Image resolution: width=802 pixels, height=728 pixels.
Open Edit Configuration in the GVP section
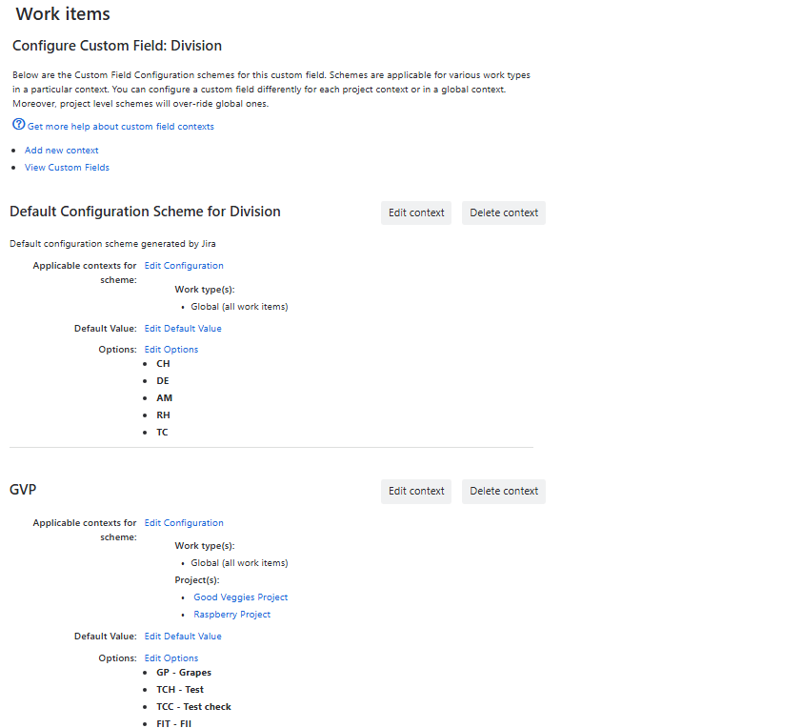point(184,523)
